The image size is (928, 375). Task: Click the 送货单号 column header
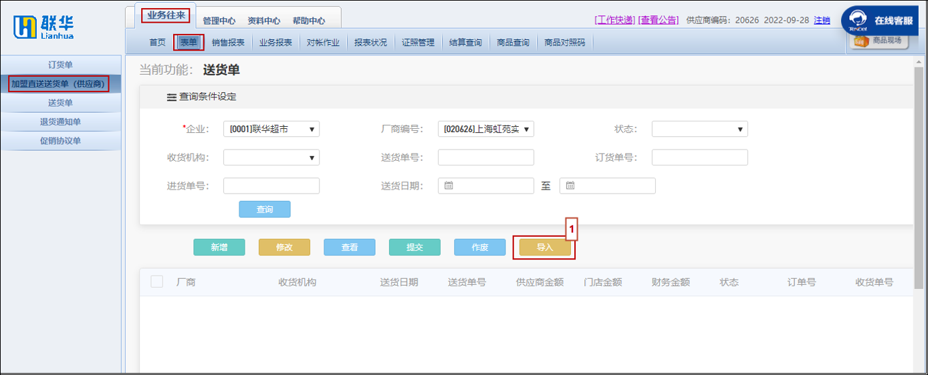point(467,282)
